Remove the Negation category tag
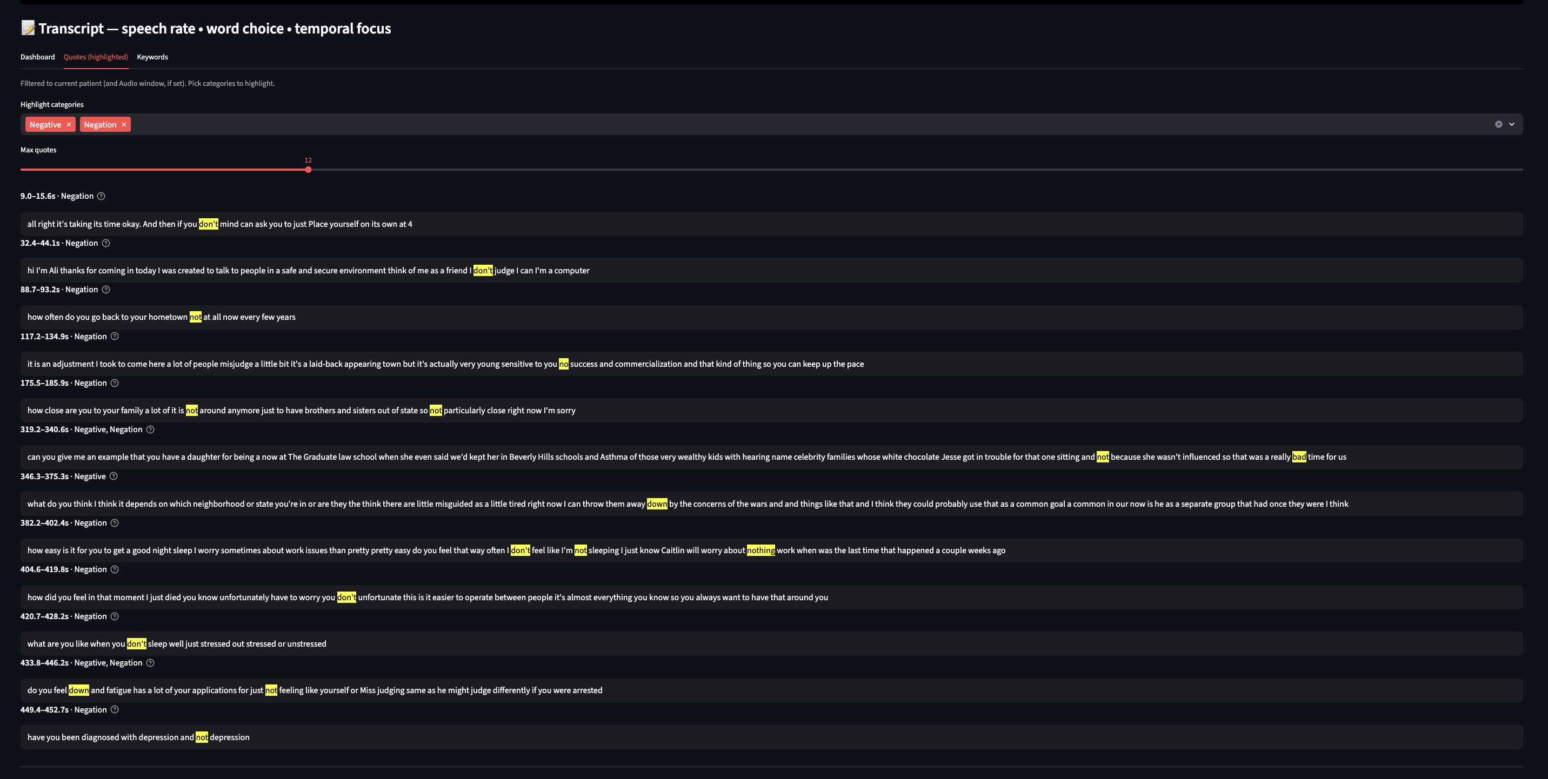The image size is (1548, 779). click(124, 124)
